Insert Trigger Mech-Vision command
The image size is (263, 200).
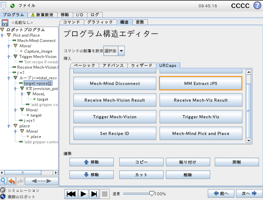tap(115, 117)
